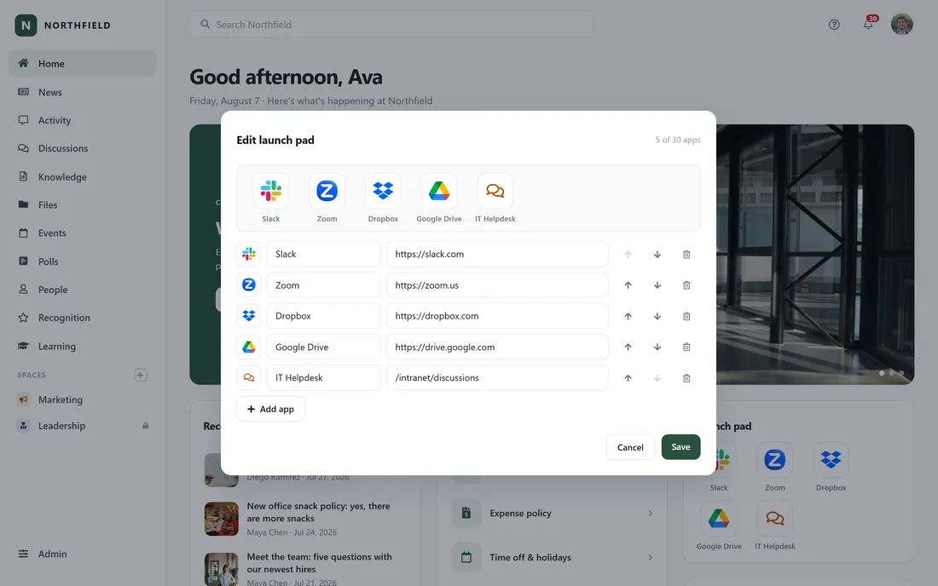
Task: Delete the Google Drive app row
Action: coord(686,347)
